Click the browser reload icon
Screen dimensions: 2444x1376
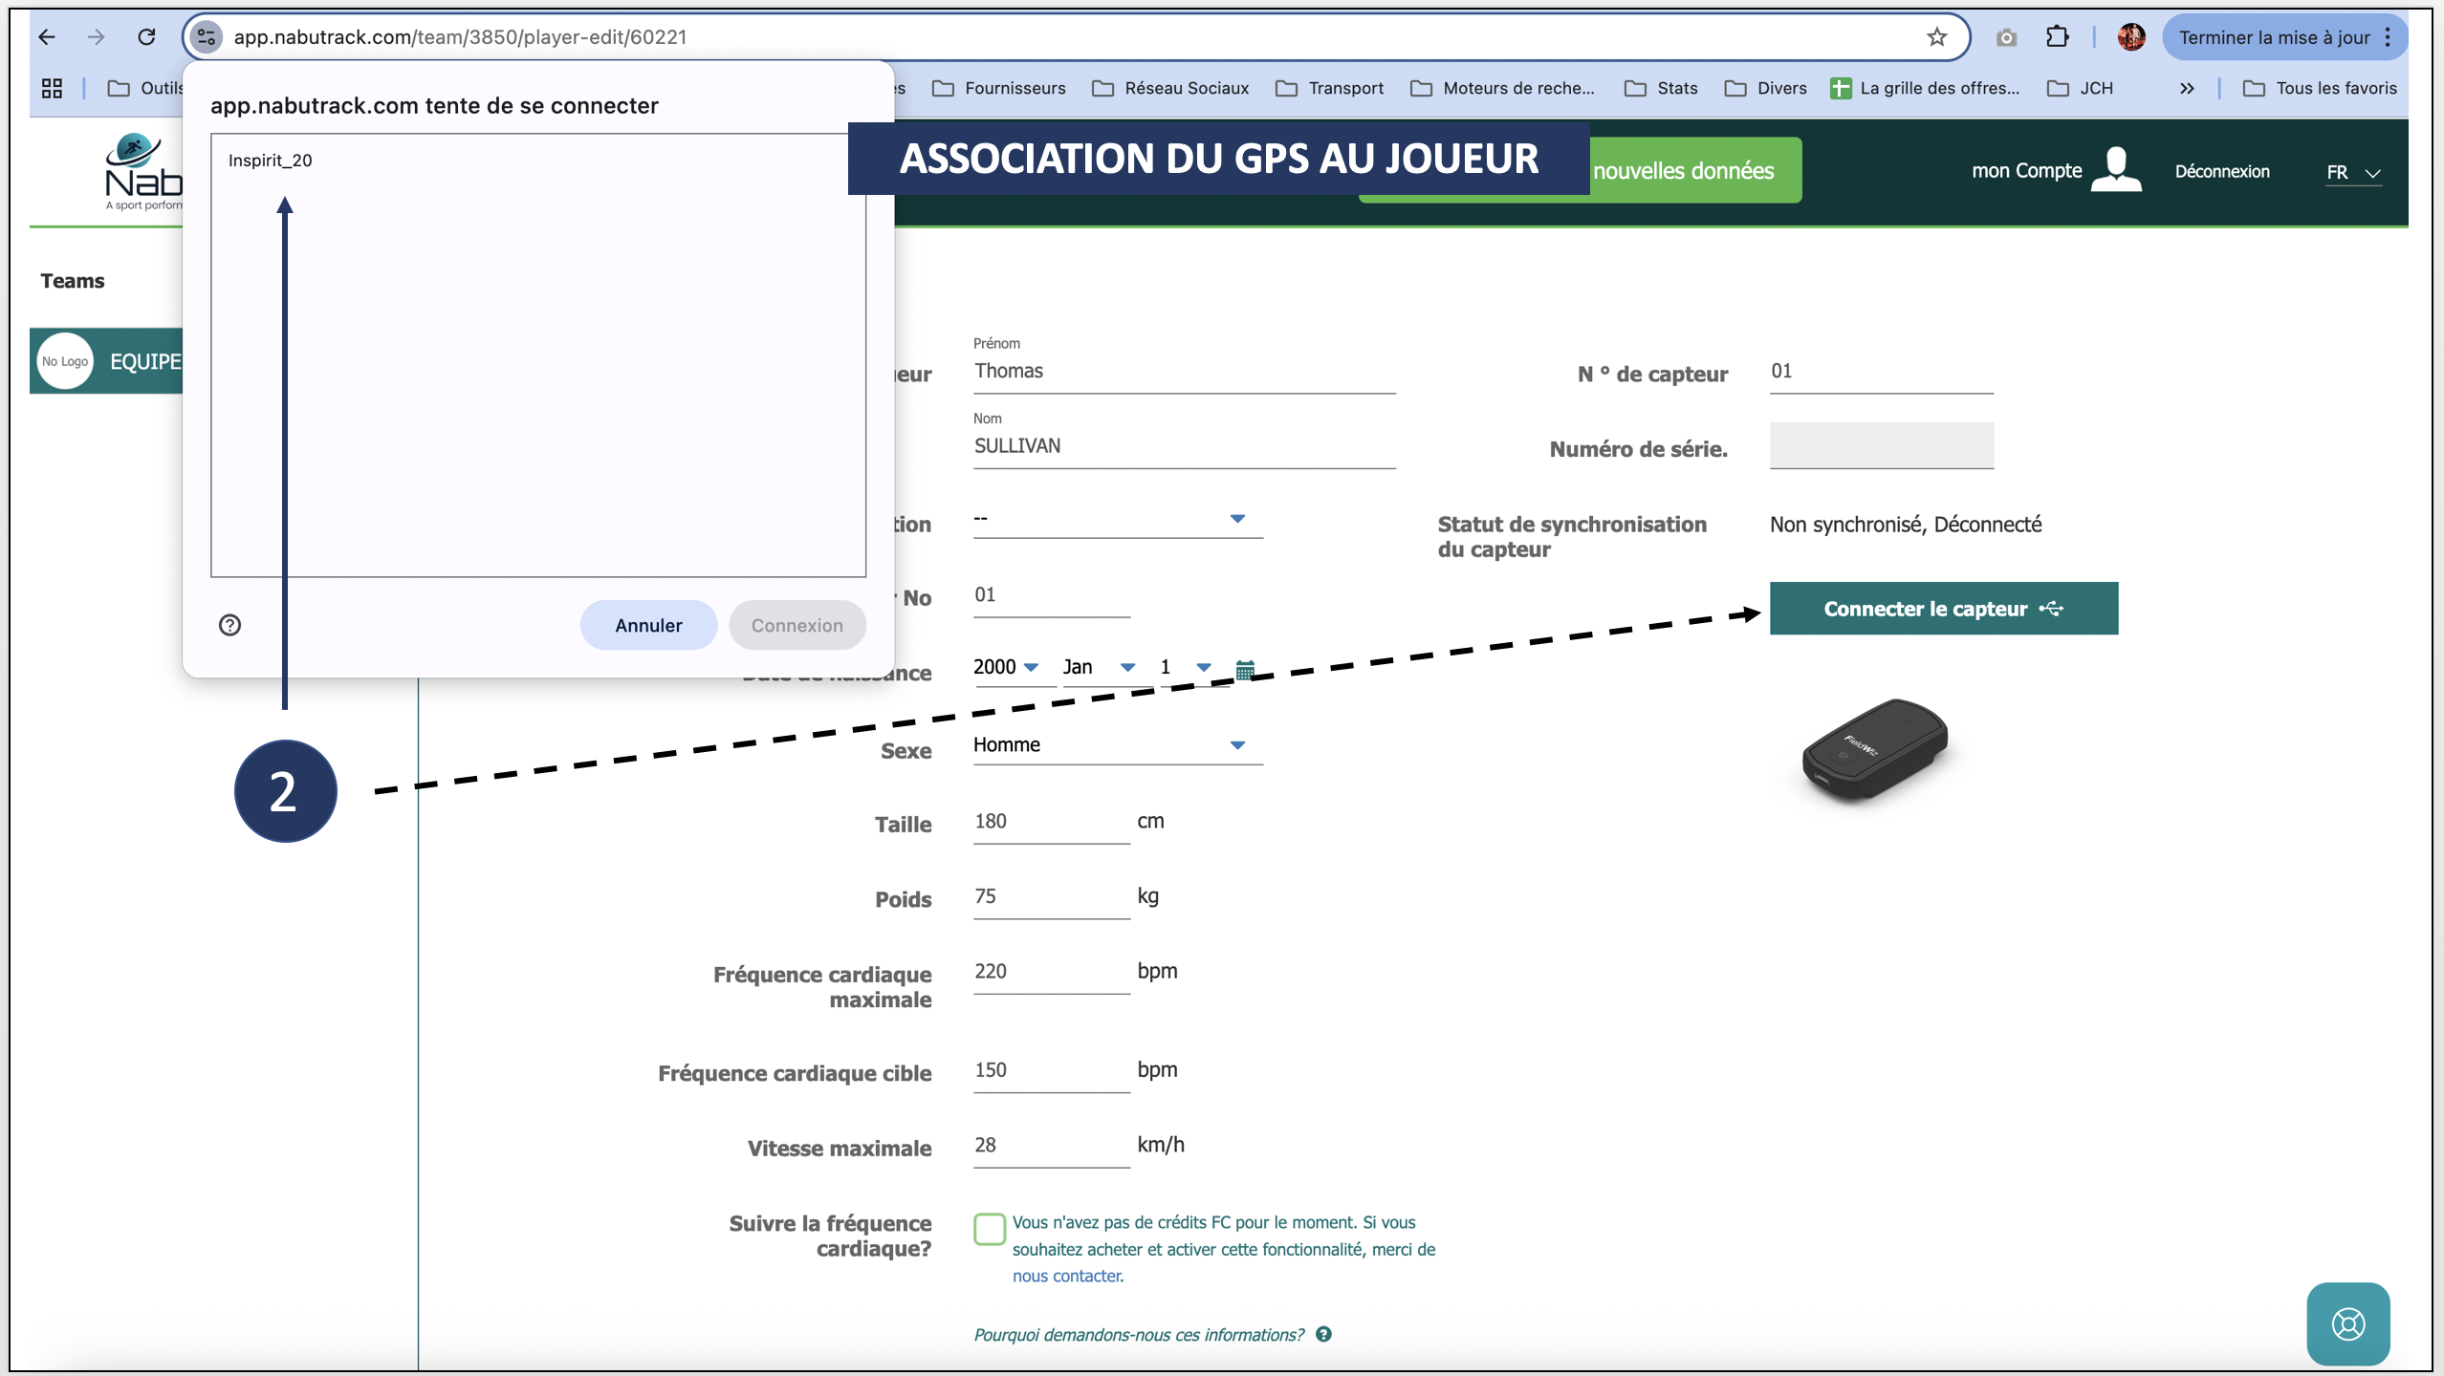pos(146,37)
